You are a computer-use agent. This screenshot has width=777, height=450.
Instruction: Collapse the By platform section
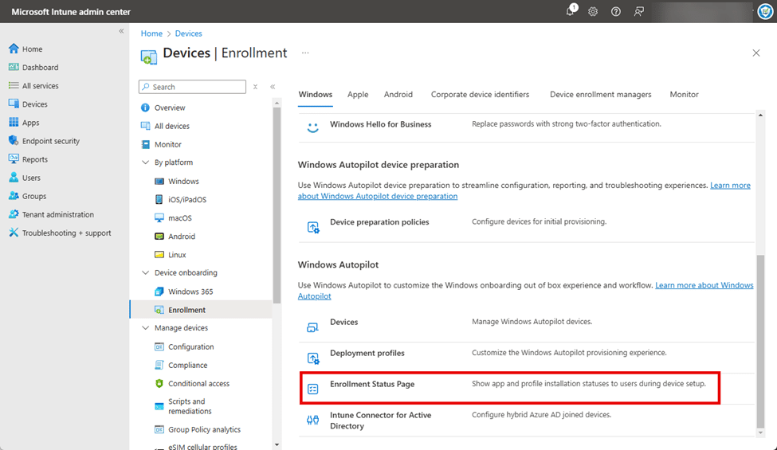(x=145, y=162)
